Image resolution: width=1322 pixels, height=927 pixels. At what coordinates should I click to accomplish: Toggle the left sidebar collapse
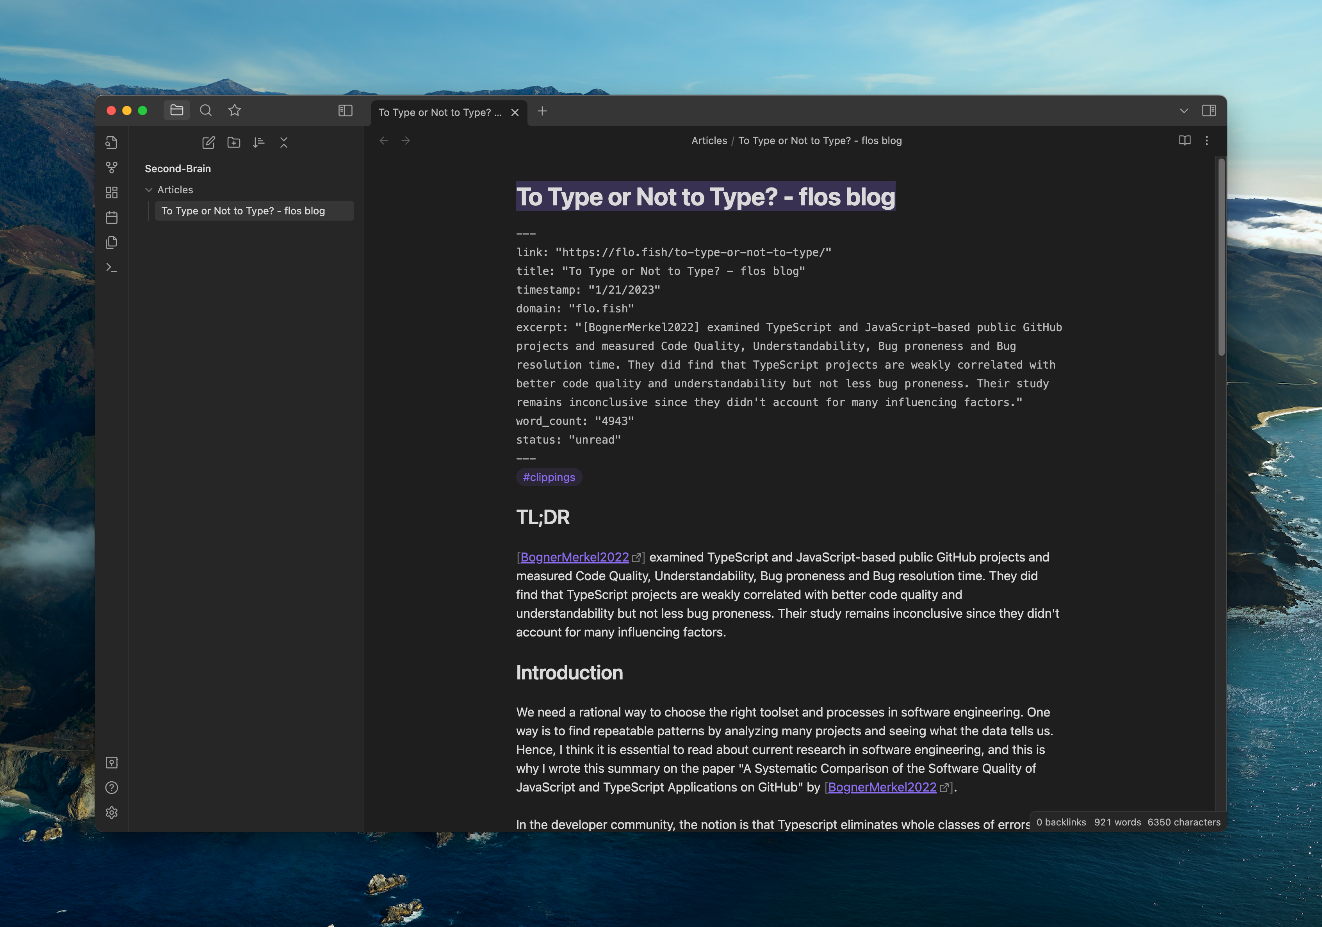(345, 111)
